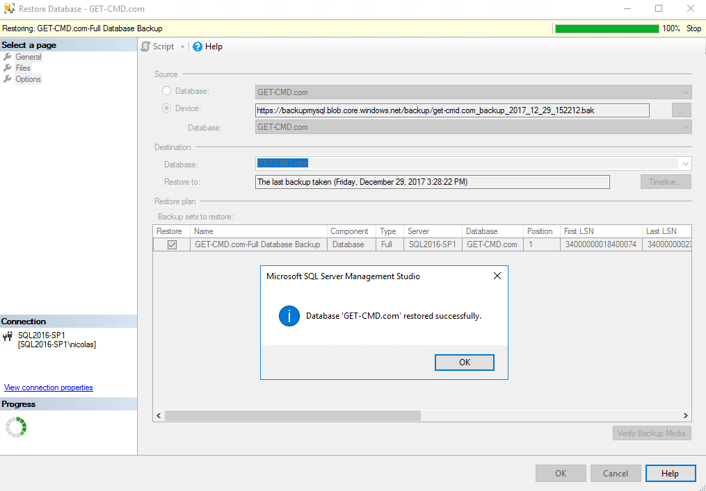The image size is (706, 491).
Task: Open the Files page
Action: [23, 68]
